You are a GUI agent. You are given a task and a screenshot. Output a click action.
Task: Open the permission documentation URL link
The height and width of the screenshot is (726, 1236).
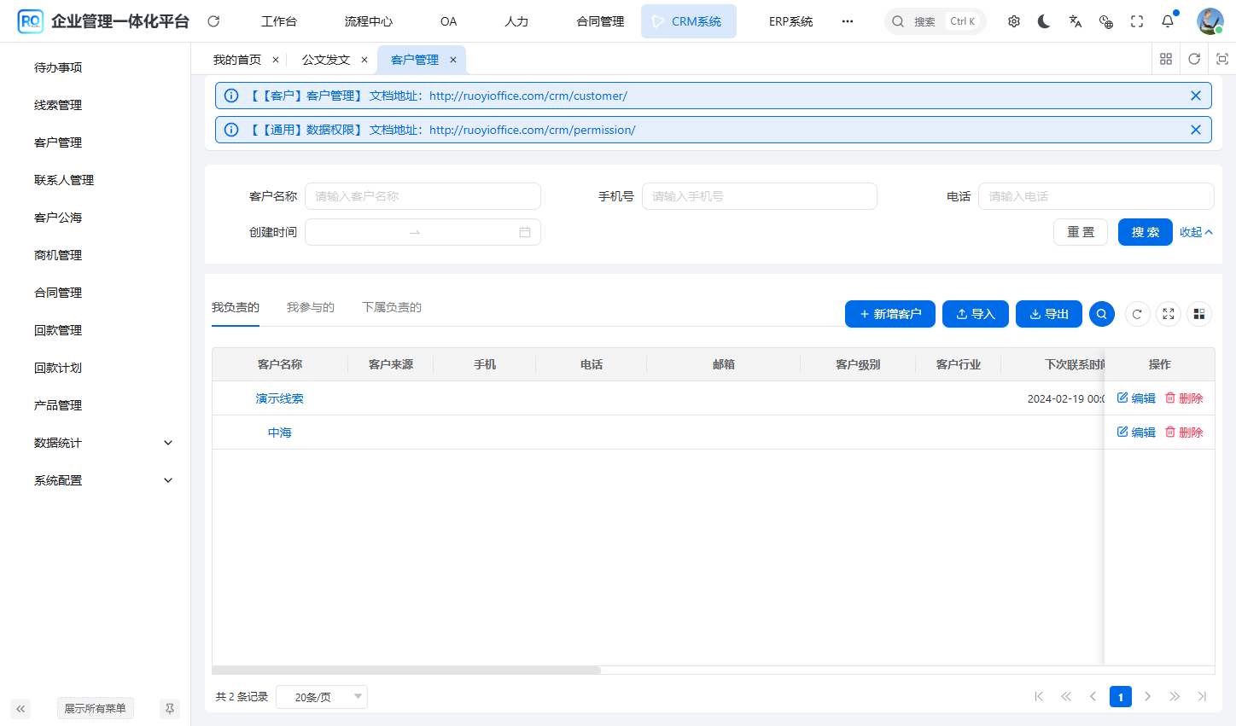(x=533, y=130)
